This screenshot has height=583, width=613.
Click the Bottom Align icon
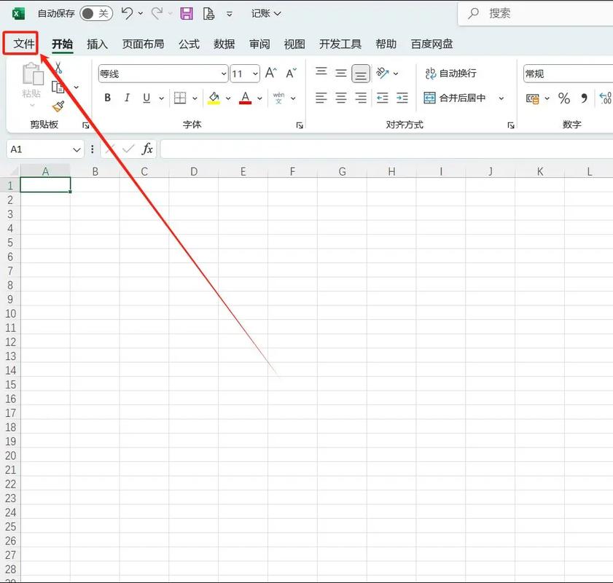[x=361, y=74]
